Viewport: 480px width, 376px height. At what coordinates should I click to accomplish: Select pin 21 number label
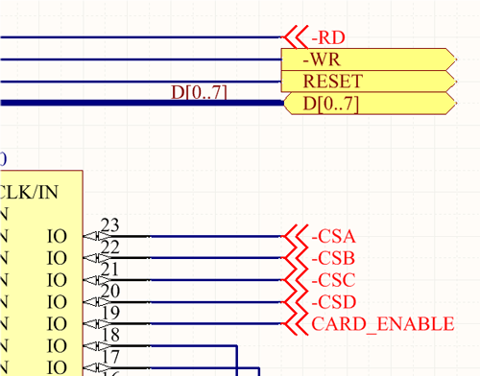click(110, 270)
